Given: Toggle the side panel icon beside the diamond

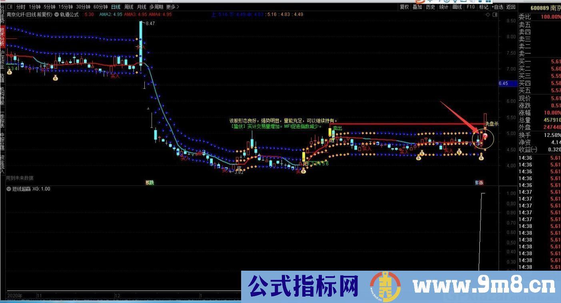Looking at the screenshot, I should point(495,14).
